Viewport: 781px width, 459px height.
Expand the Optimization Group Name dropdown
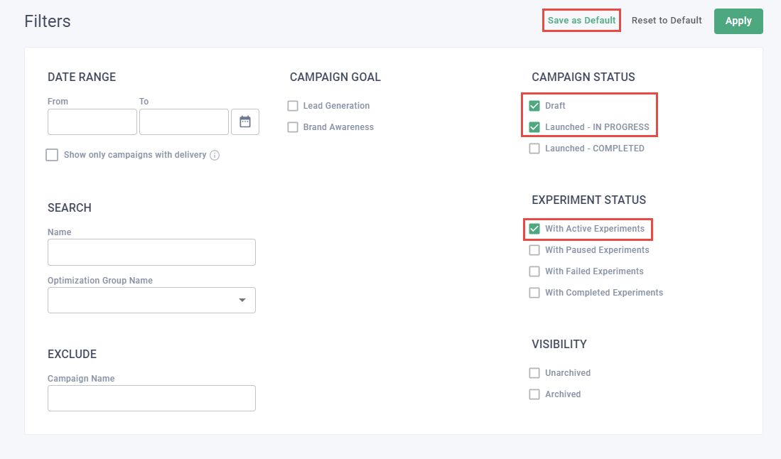point(242,301)
